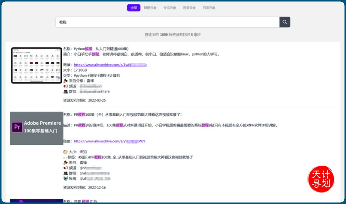Screen dimensions: 346x204
Task: Click the 标签 tag icon in PR result
Action: [65, 157]
